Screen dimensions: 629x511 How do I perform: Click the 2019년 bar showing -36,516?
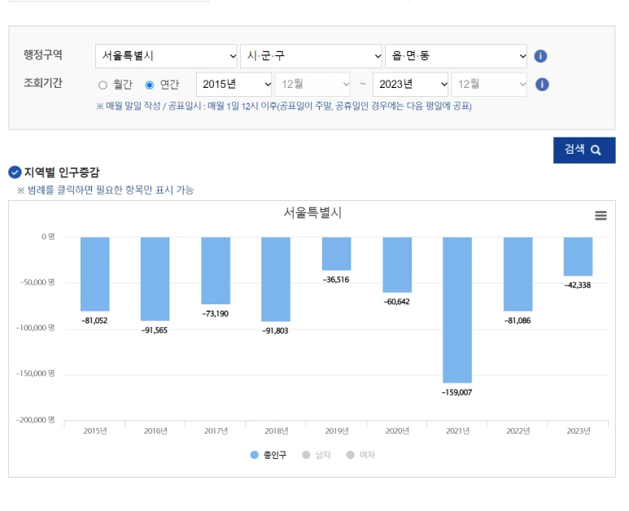click(337, 254)
